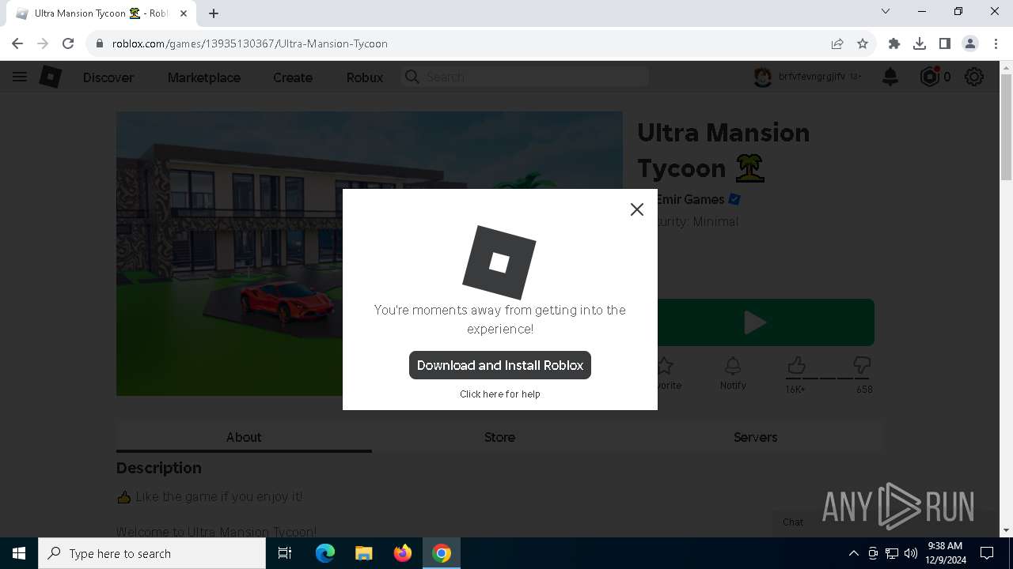Click the site lock icon
This screenshot has width=1013, height=569.
tap(99, 43)
